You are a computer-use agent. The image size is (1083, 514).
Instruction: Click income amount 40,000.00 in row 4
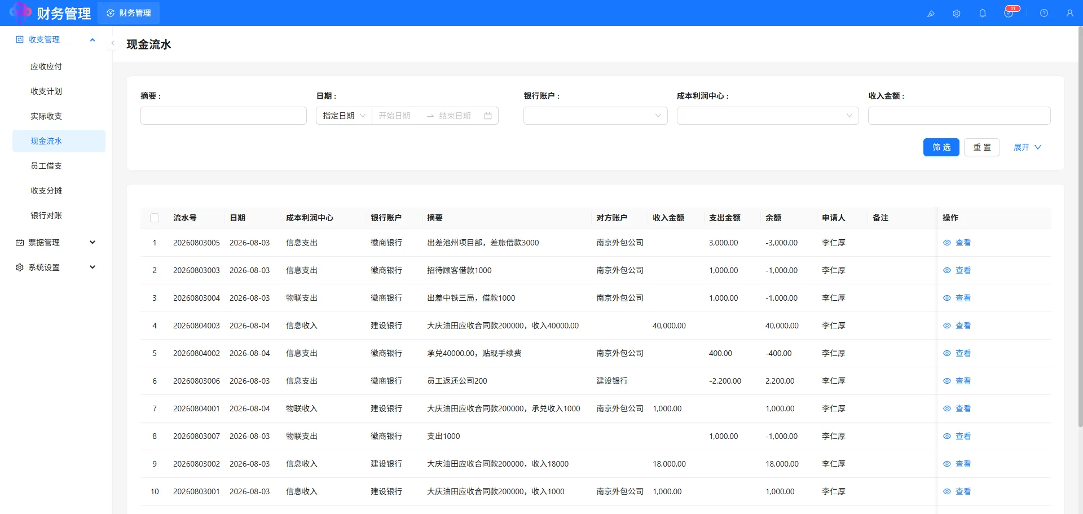click(669, 326)
